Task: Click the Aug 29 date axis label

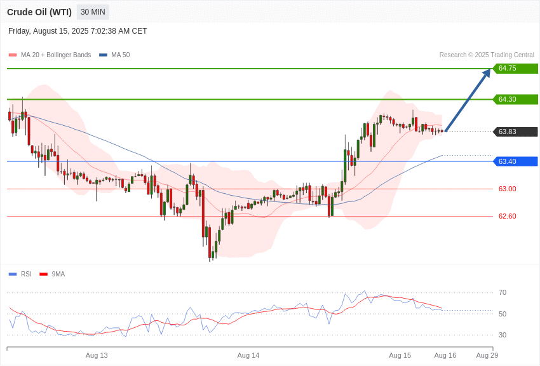Action: [x=487, y=355]
